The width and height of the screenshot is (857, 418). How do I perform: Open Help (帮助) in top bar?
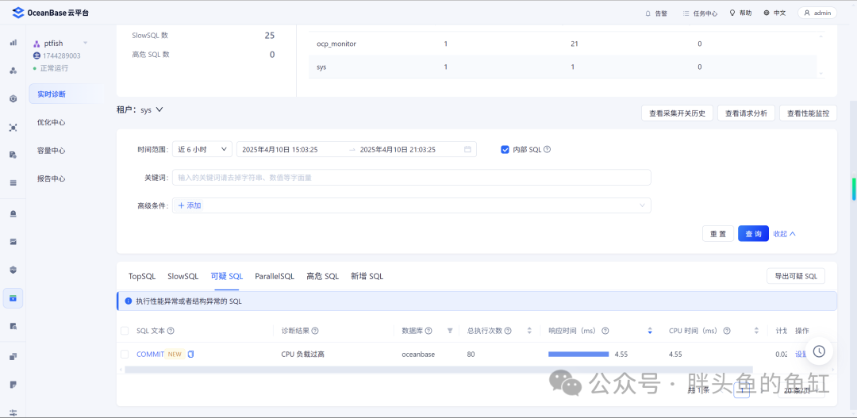[x=740, y=13]
